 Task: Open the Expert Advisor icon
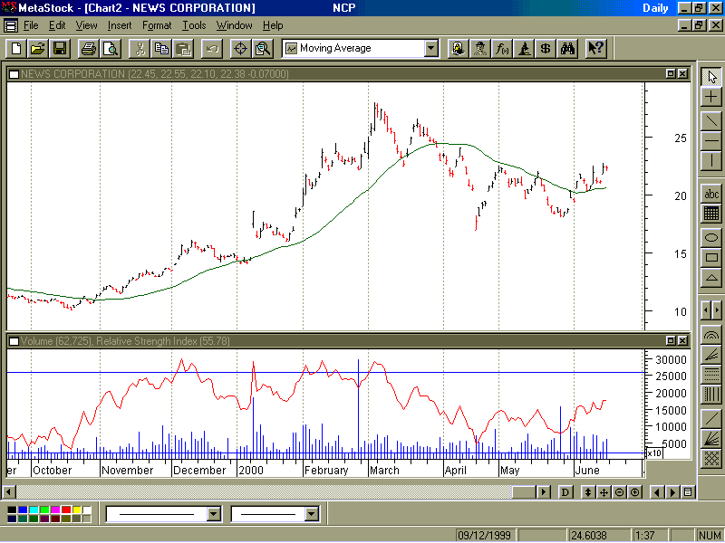[480, 49]
